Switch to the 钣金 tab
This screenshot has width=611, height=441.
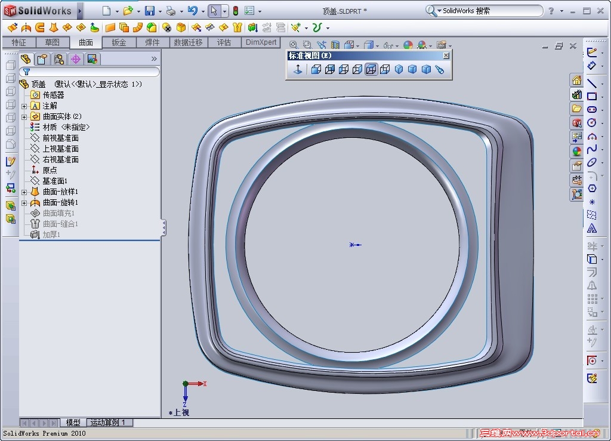click(x=119, y=42)
